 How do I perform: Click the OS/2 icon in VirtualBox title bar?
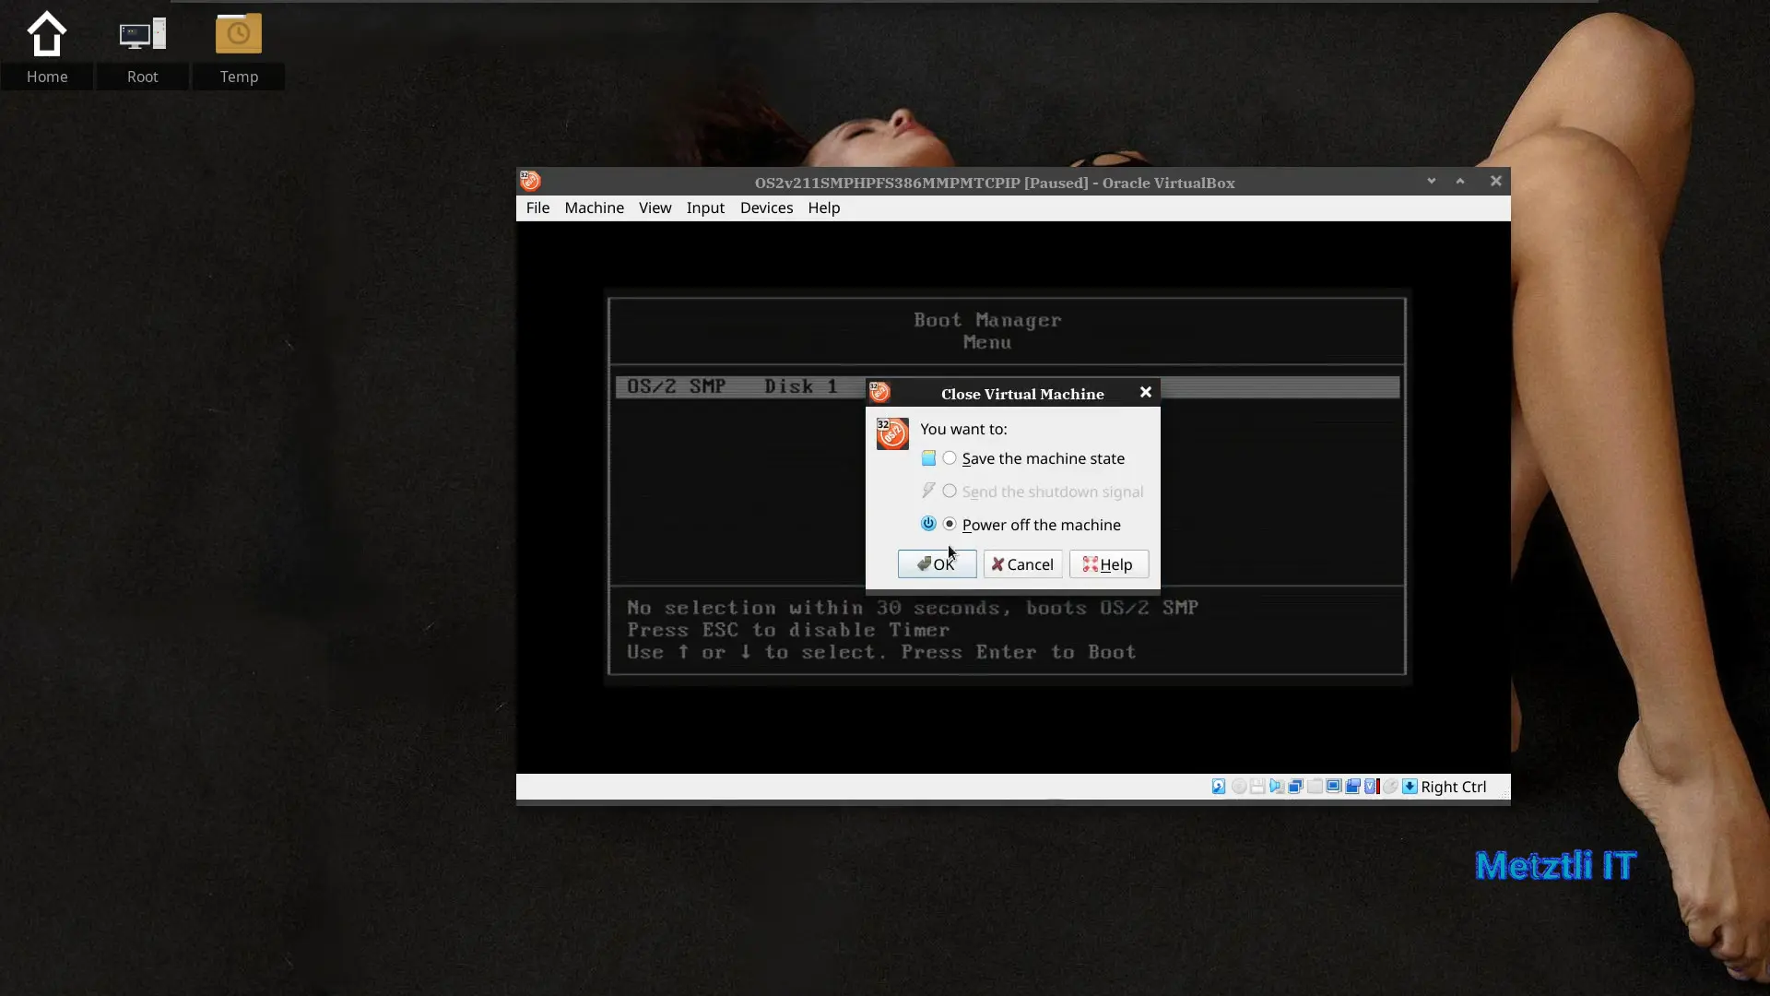coord(530,181)
